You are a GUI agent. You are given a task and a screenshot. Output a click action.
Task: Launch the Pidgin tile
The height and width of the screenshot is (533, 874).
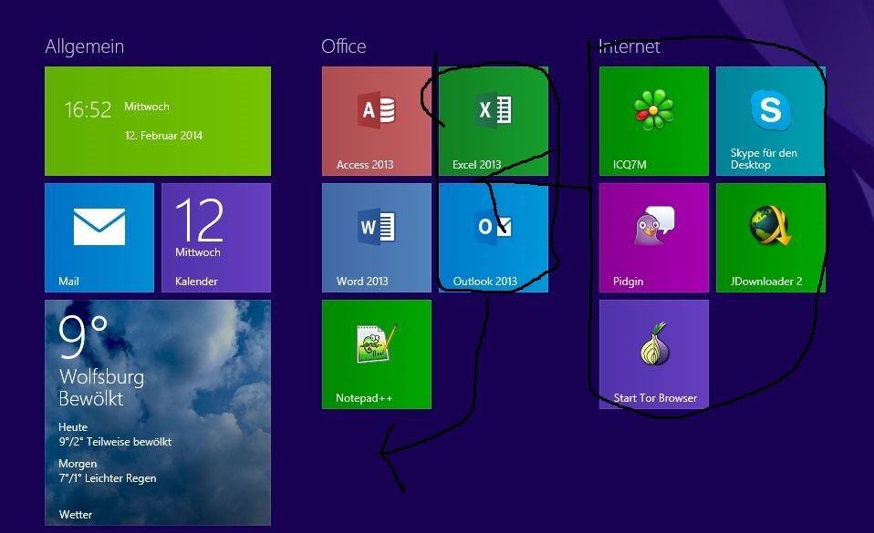654,238
